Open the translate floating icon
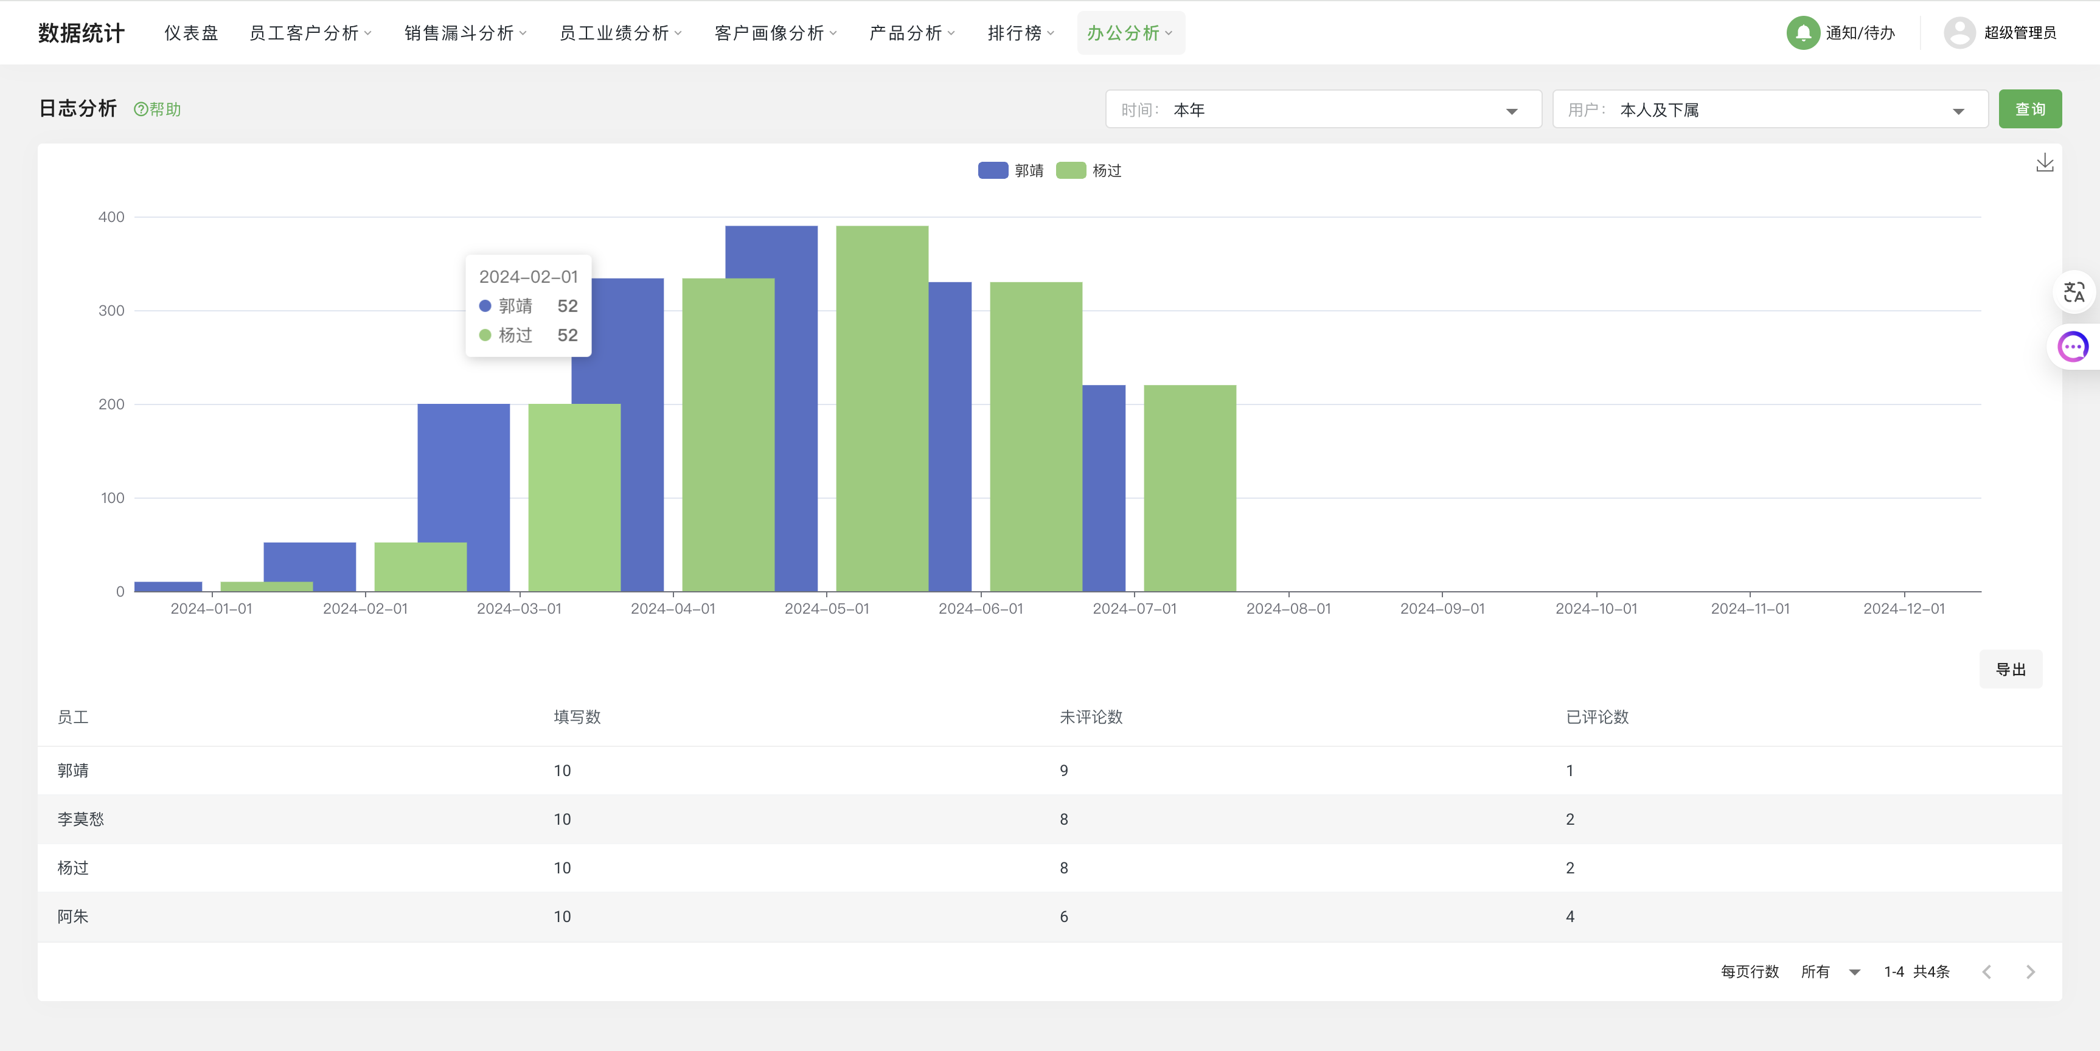This screenshot has height=1051, width=2100. click(2073, 292)
